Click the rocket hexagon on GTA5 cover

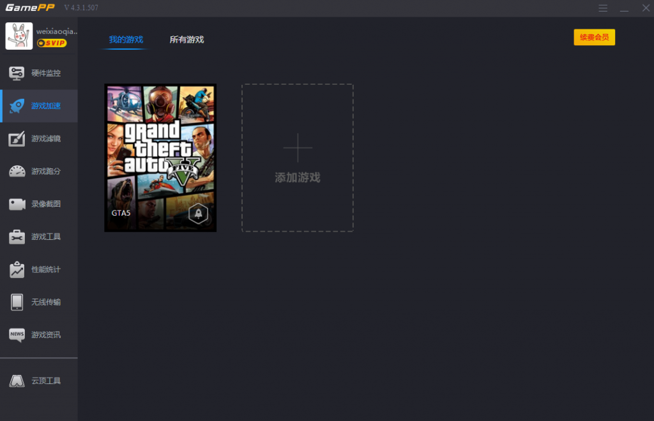tap(198, 214)
